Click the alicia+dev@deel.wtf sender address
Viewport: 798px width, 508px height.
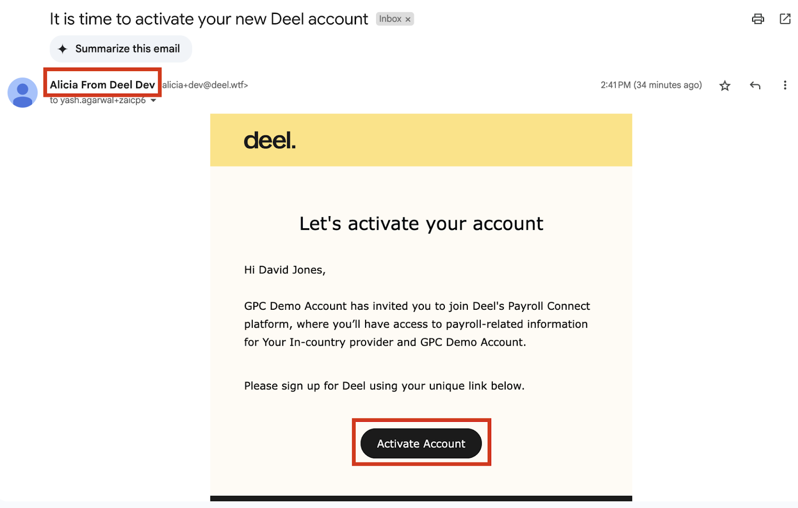click(205, 85)
